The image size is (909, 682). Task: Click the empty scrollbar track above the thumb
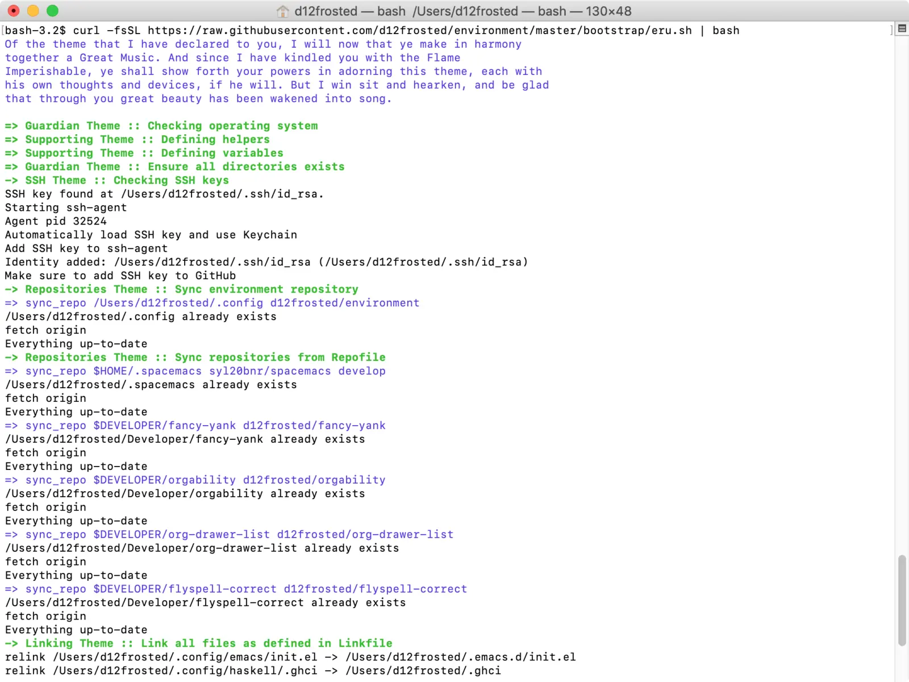(x=902, y=284)
